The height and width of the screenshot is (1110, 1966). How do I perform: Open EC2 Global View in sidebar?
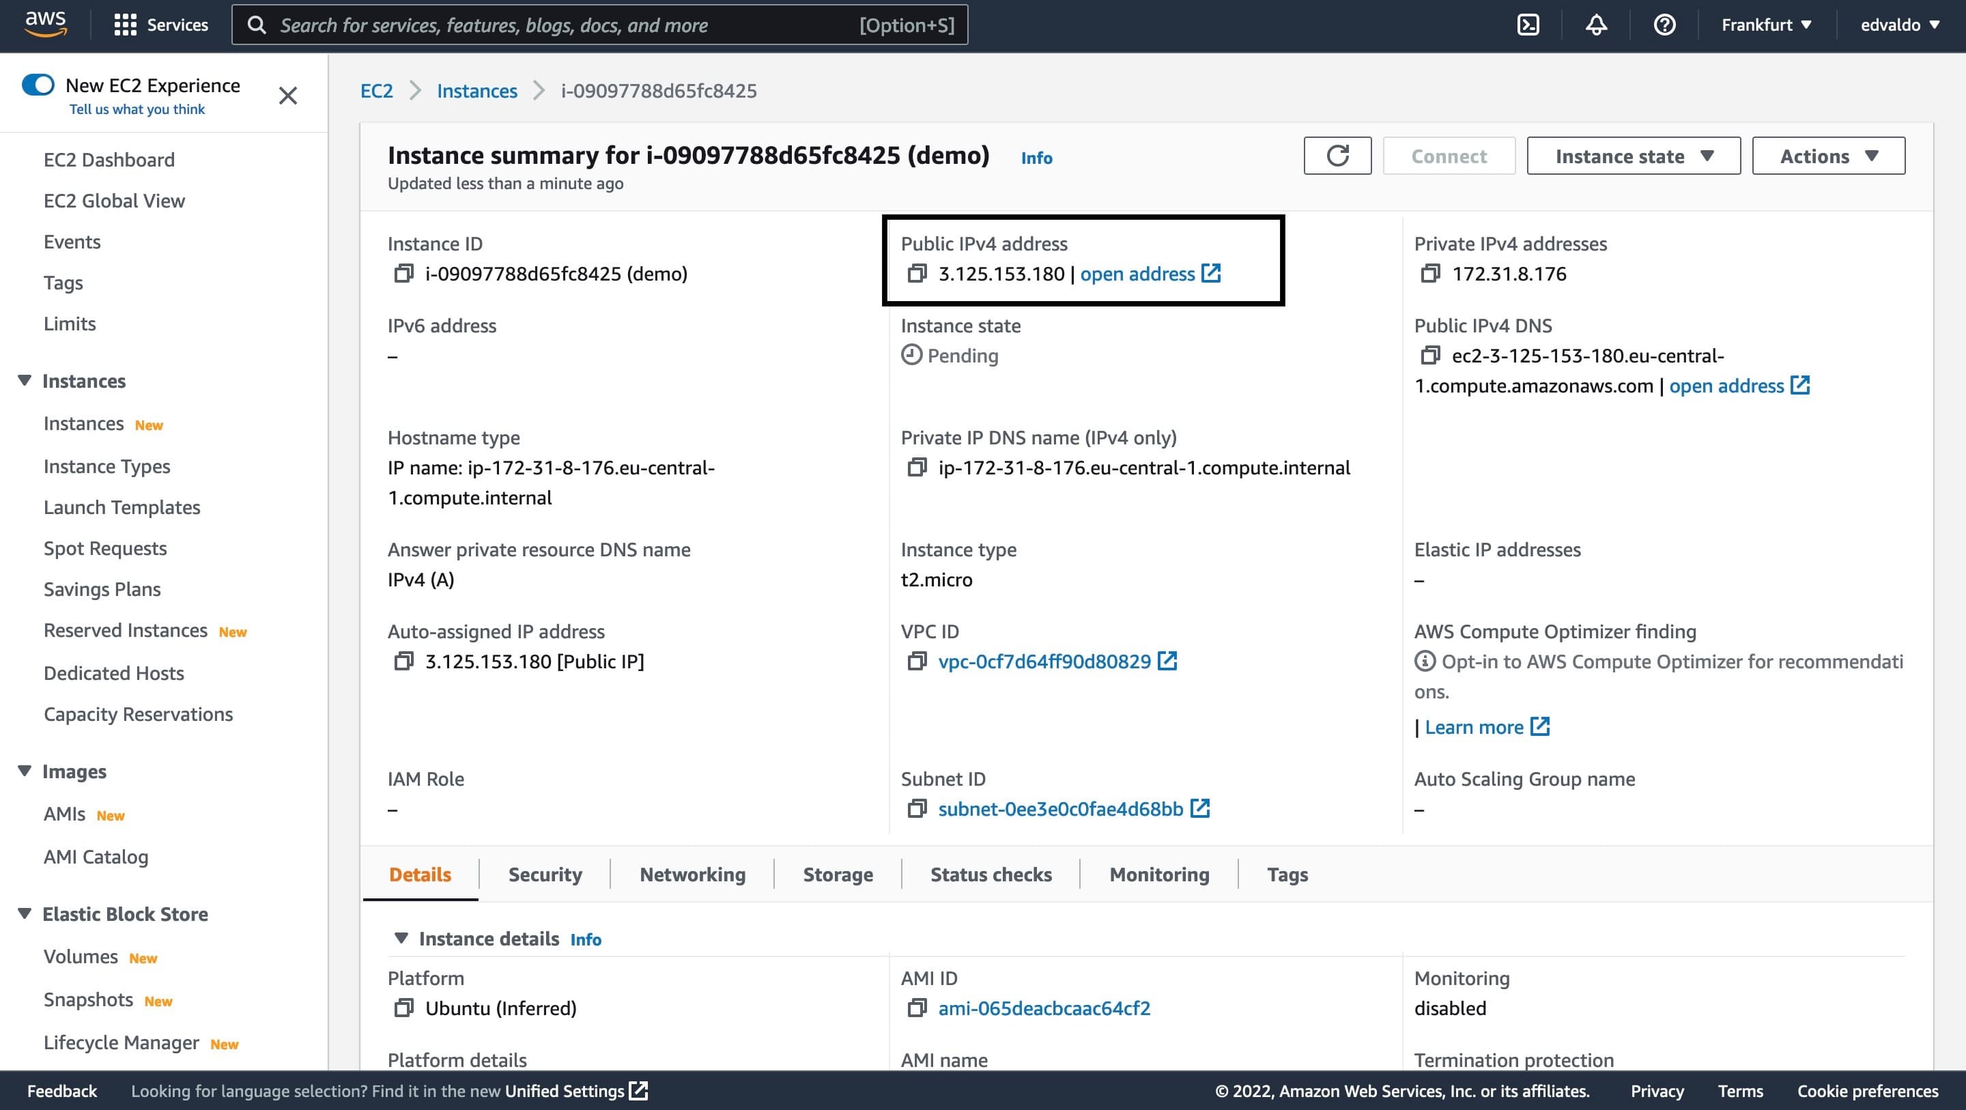click(115, 201)
